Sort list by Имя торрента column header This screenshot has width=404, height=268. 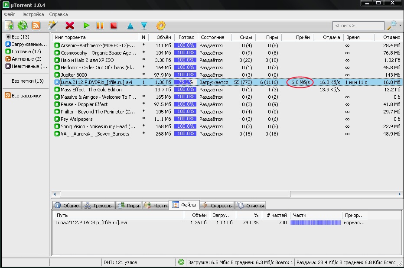tap(94, 37)
